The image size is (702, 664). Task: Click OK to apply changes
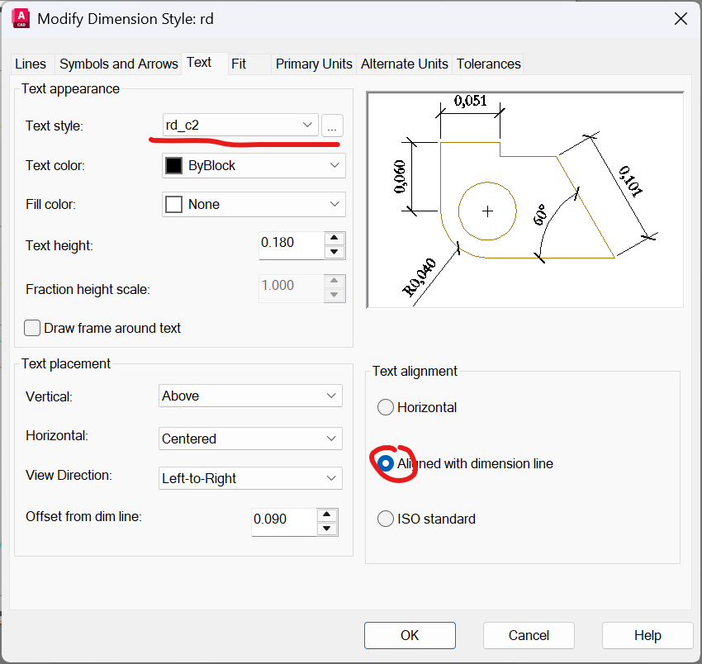coord(410,635)
